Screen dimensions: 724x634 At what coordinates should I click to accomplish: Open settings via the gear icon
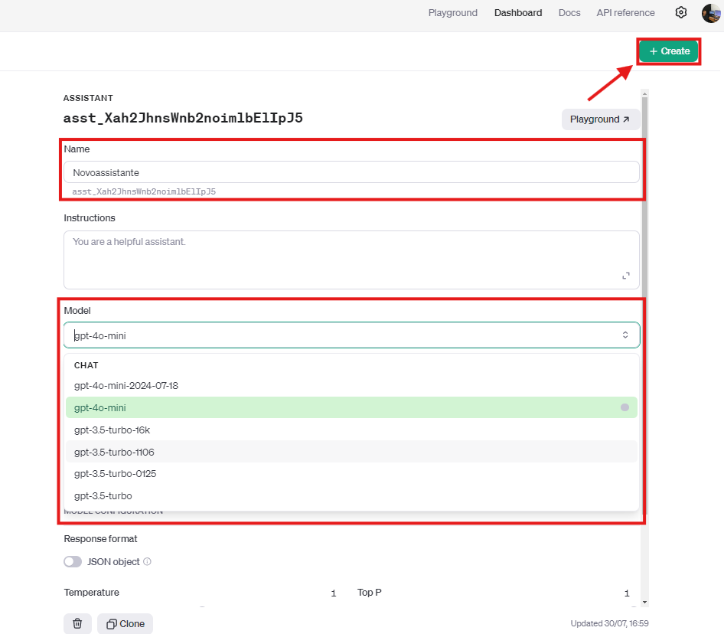(x=681, y=12)
